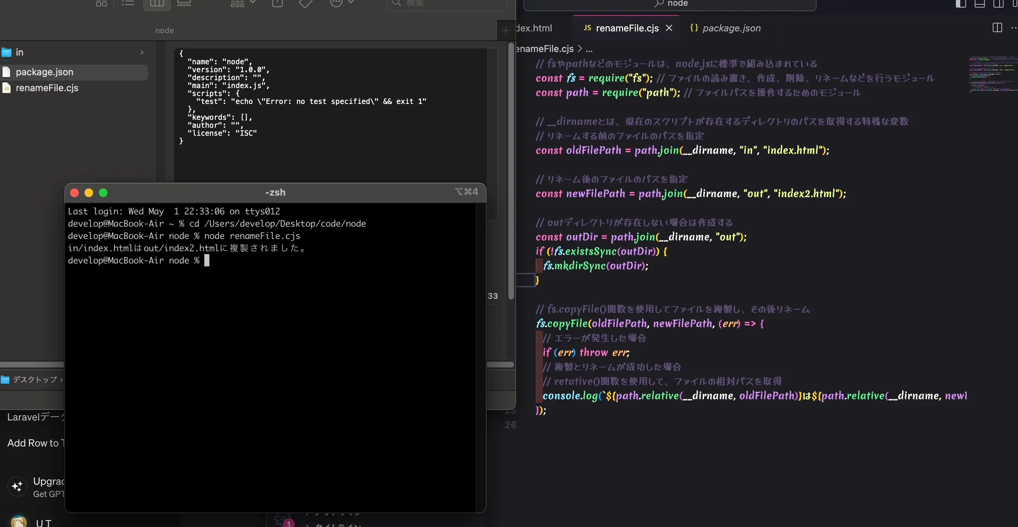This screenshot has width=1018, height=527.
Task: Click the -zsh Terminal title bar
Action: (x=275, y=193)
